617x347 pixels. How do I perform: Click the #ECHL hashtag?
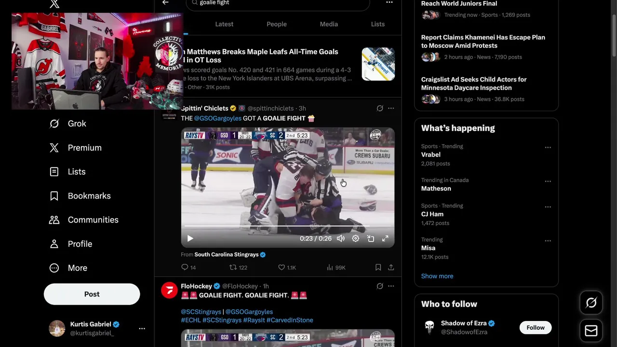(191, 320)
